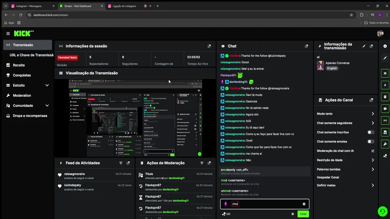Click the Kick logo

[23, 33]
